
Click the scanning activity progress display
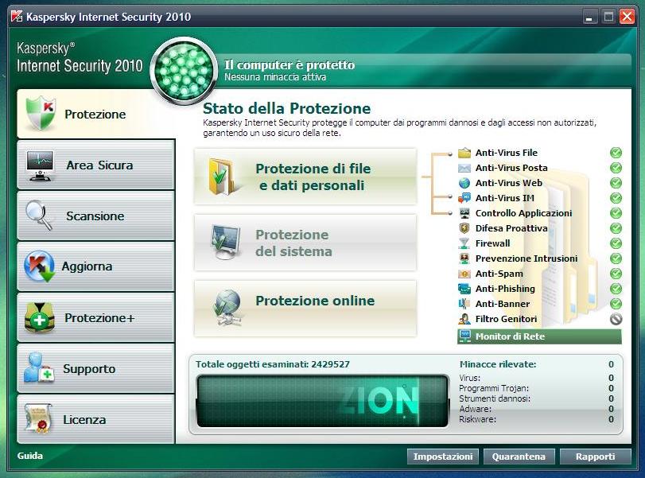tap(323, 401)
